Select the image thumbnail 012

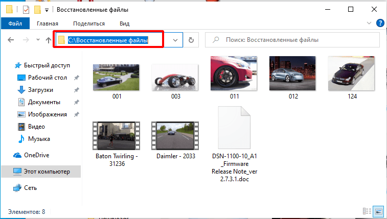tap(292, 73)
